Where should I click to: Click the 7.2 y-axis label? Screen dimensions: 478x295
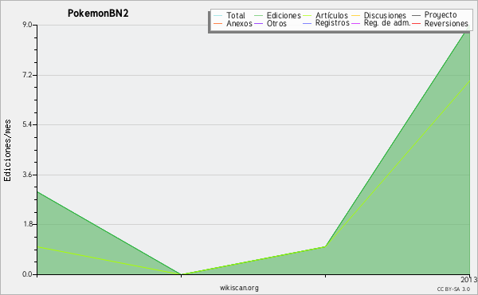(x=27, y=75)
